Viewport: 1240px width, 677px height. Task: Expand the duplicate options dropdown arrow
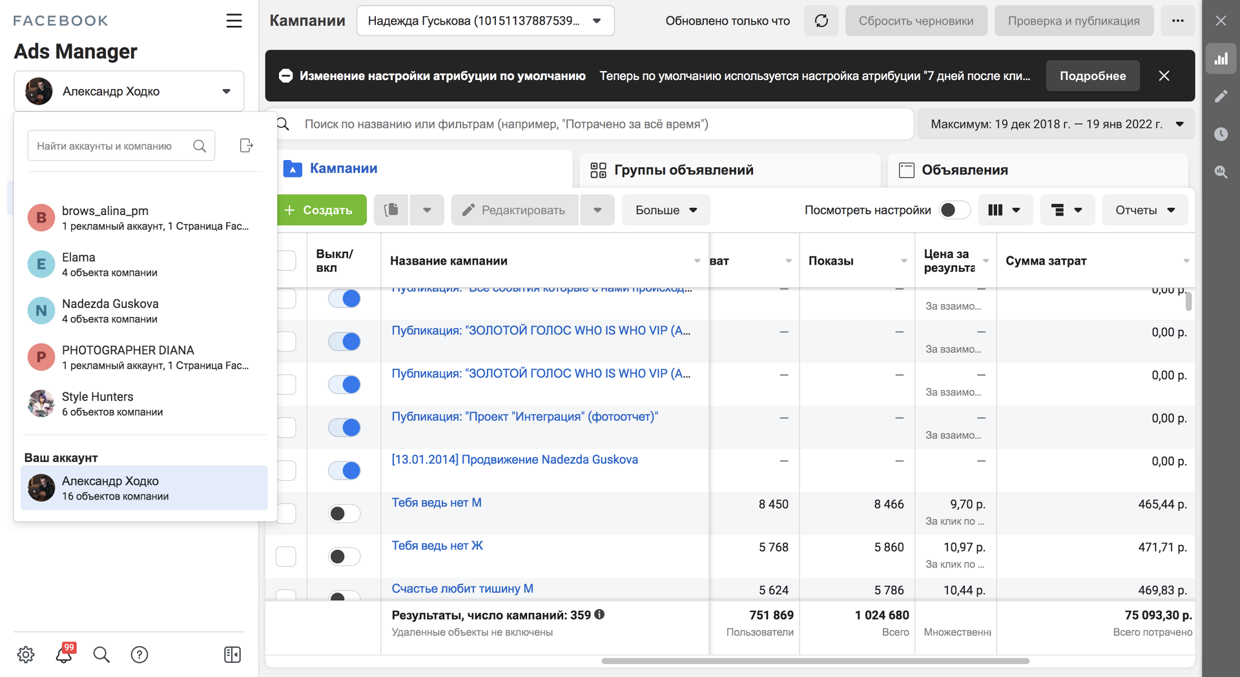click(x=427, y=210)
